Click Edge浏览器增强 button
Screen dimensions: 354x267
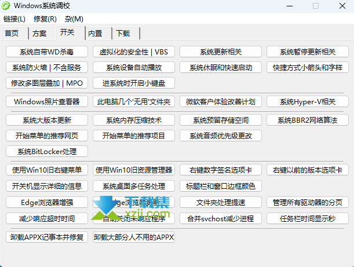pos(47,202)
